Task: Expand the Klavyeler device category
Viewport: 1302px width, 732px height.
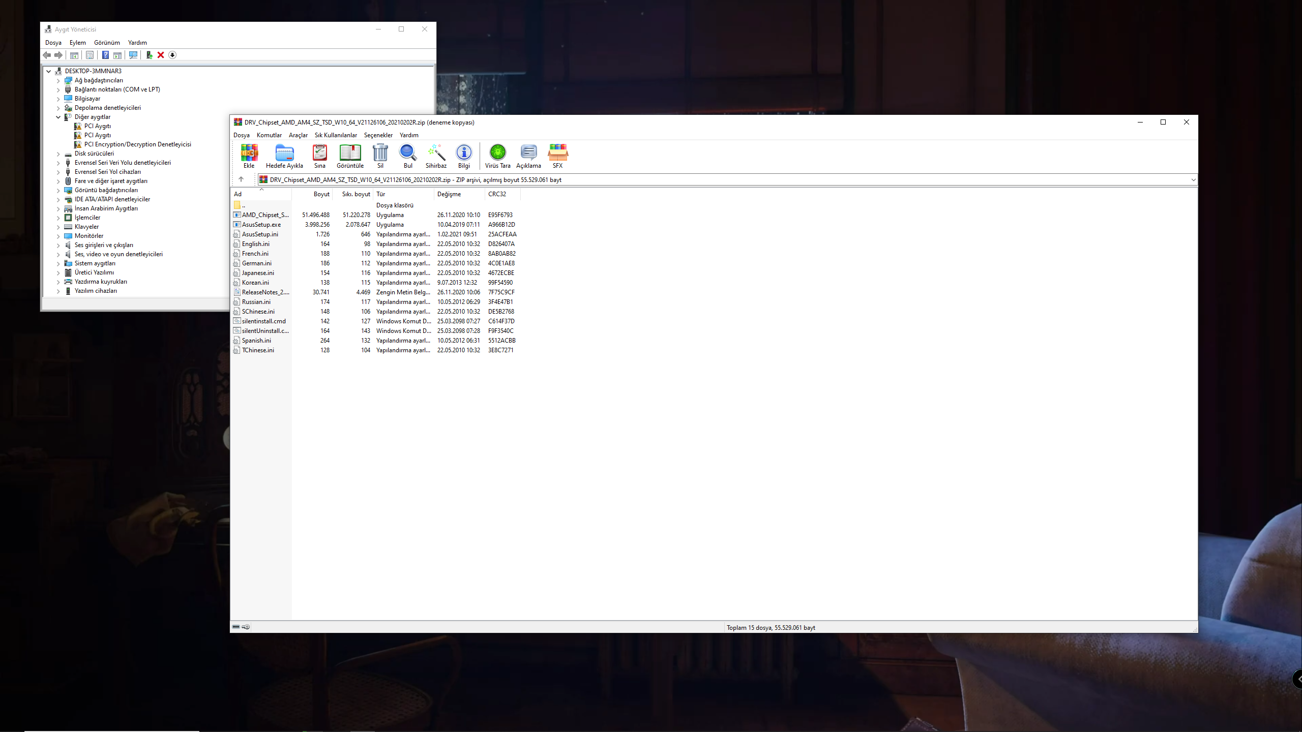Action: point(58,227)
